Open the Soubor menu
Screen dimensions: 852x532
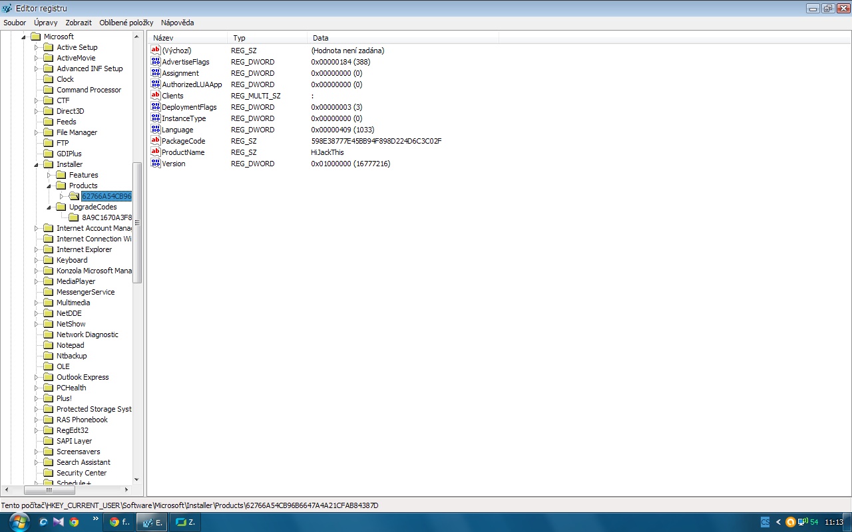15,23
